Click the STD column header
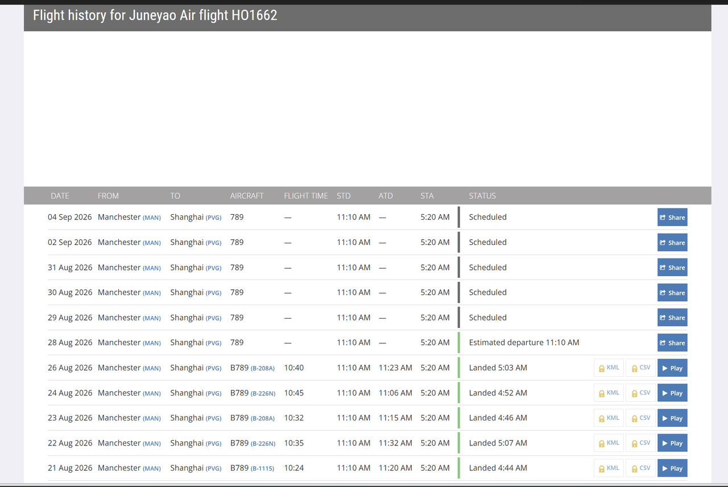728x487 pixels. 344,195
